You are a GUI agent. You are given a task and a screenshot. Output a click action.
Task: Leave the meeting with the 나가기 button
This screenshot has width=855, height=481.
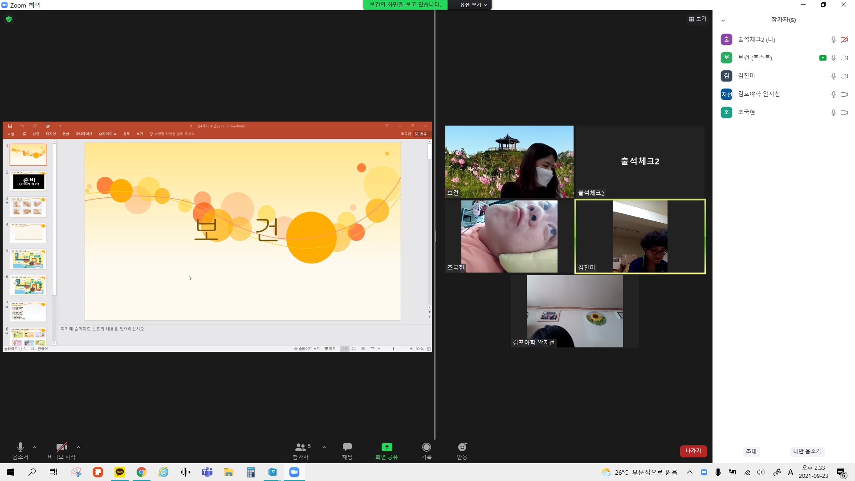click(x=693, y=451)
